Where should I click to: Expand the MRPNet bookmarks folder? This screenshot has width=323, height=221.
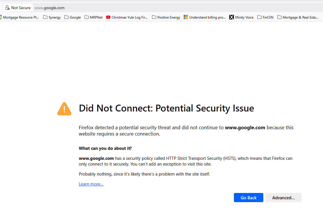click(93, 17)
